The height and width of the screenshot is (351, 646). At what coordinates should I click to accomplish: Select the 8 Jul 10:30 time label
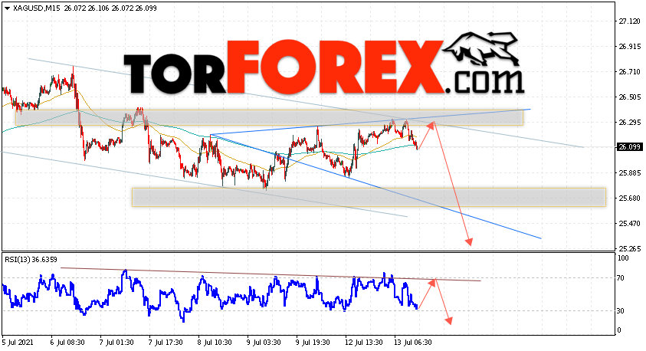click(x=215, y=343)
